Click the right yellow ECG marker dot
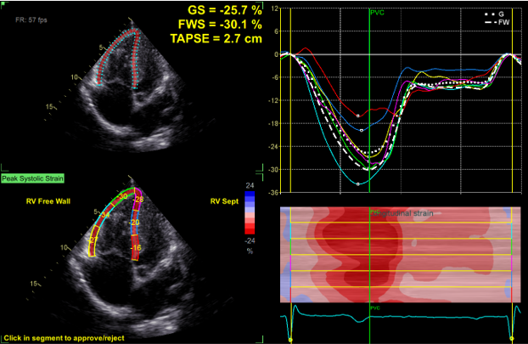 (513, 339)
